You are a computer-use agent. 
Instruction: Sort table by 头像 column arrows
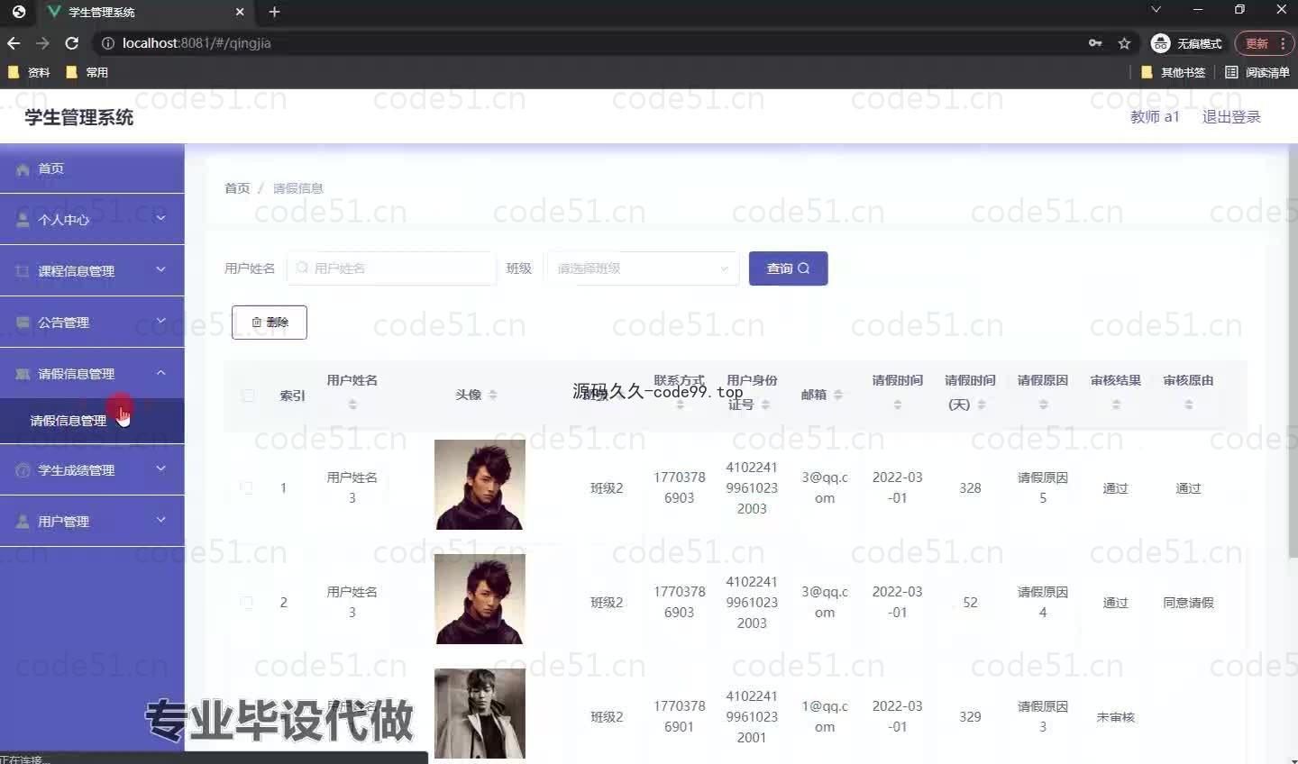[x=492, y=395]
